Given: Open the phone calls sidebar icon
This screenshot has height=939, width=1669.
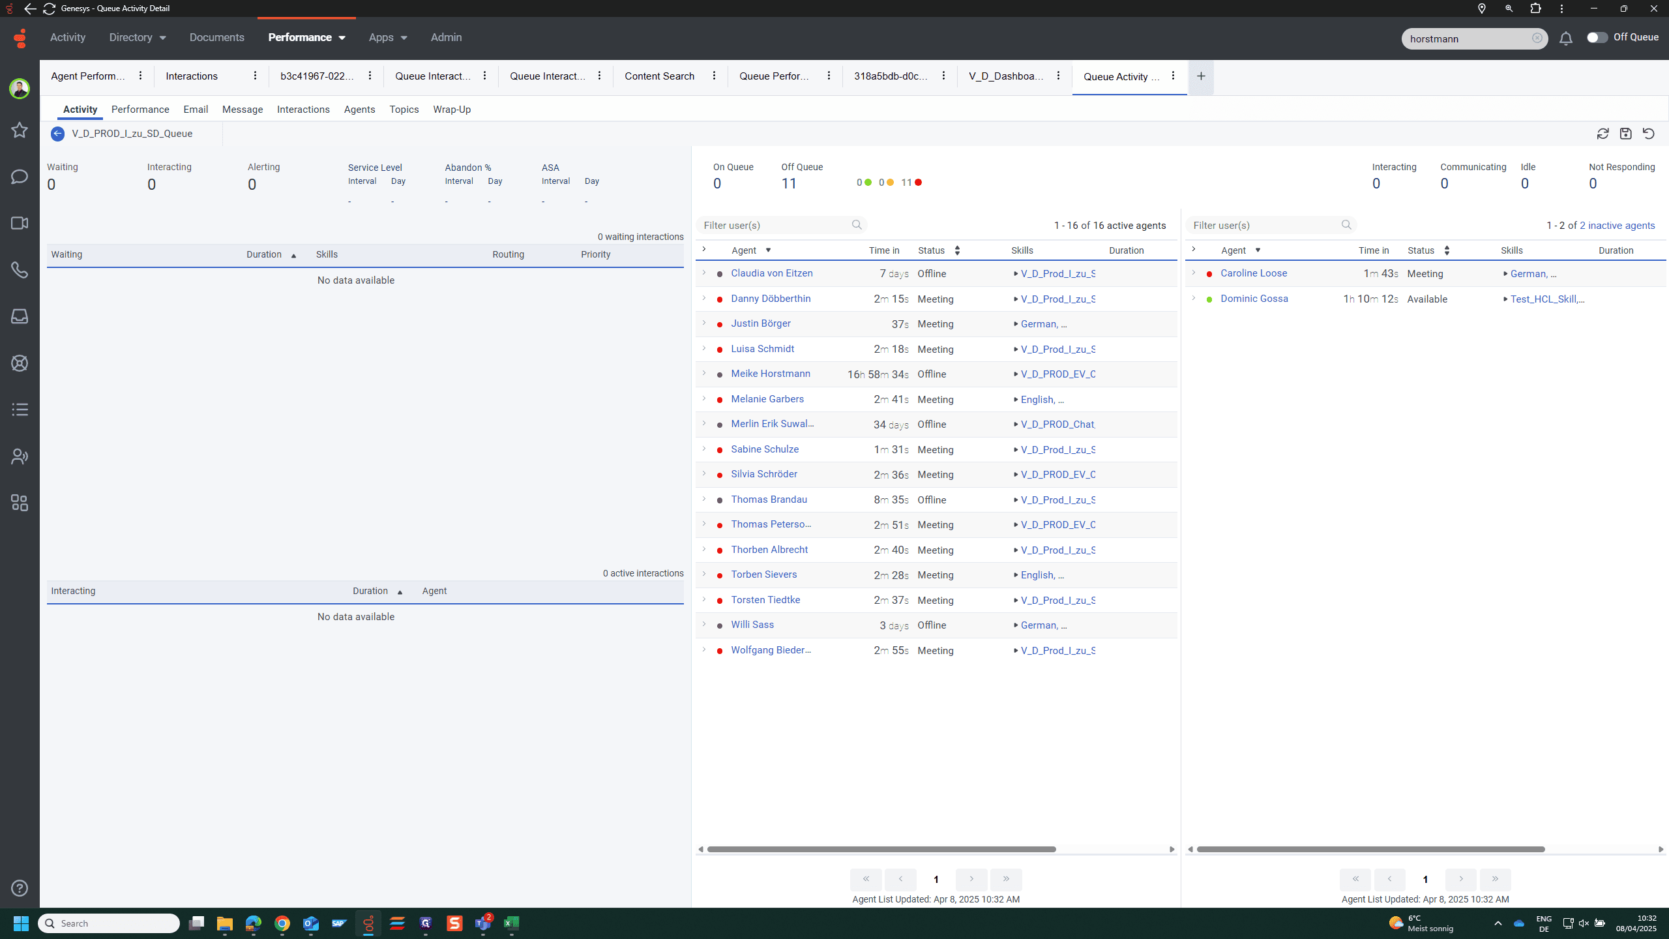Looking at the screenshot, I should [x=20, y=270].
